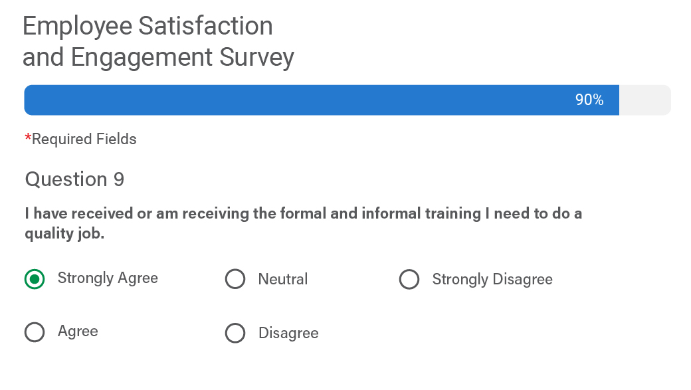
Task: Click the 'Disagree' option label text
Action: coord(288,334)
